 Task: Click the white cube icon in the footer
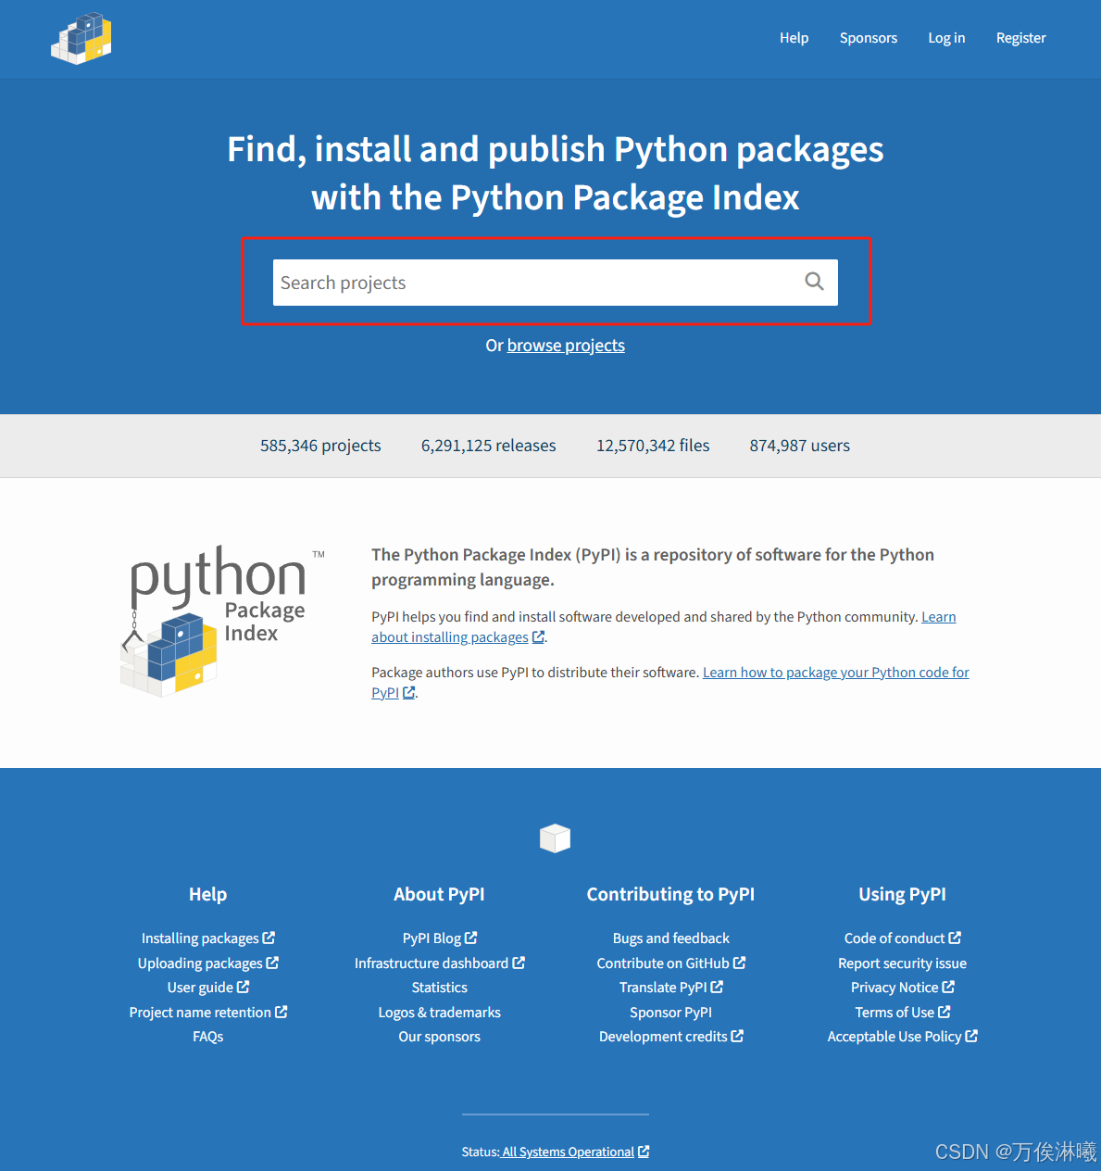tap(555, 838)
